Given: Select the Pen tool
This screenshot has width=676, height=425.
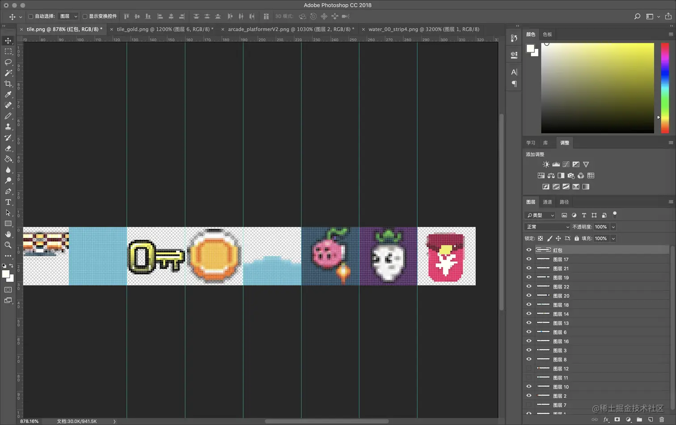Looking at the screenshot, I should tap(8, 191).
